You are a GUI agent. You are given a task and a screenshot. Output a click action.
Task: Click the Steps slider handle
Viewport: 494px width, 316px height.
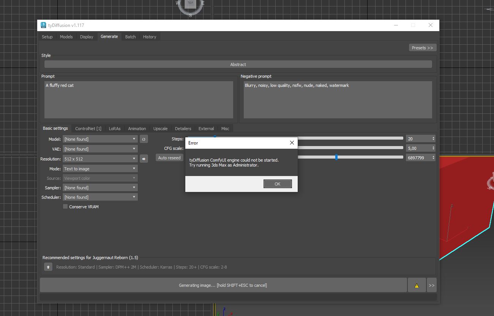point(215,137)
